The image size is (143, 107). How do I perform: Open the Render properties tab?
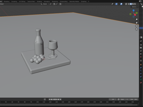[141, 45]
